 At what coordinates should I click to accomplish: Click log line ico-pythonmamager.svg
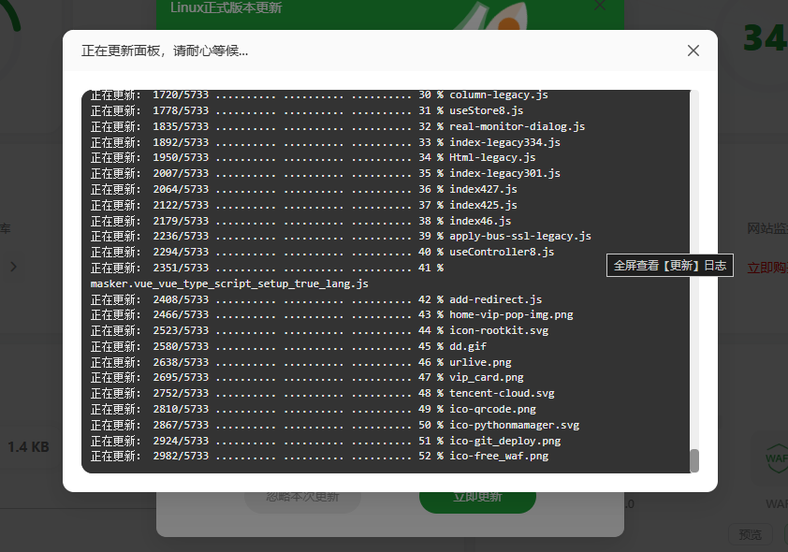[335, 426]
